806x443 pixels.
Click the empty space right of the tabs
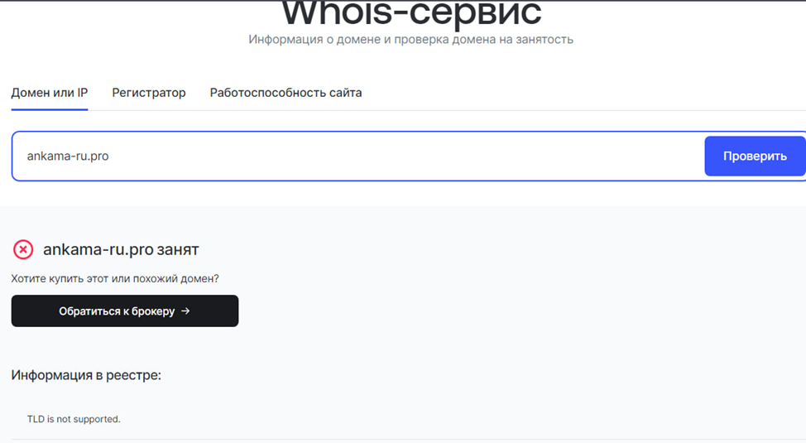click(x=579, y=93)
